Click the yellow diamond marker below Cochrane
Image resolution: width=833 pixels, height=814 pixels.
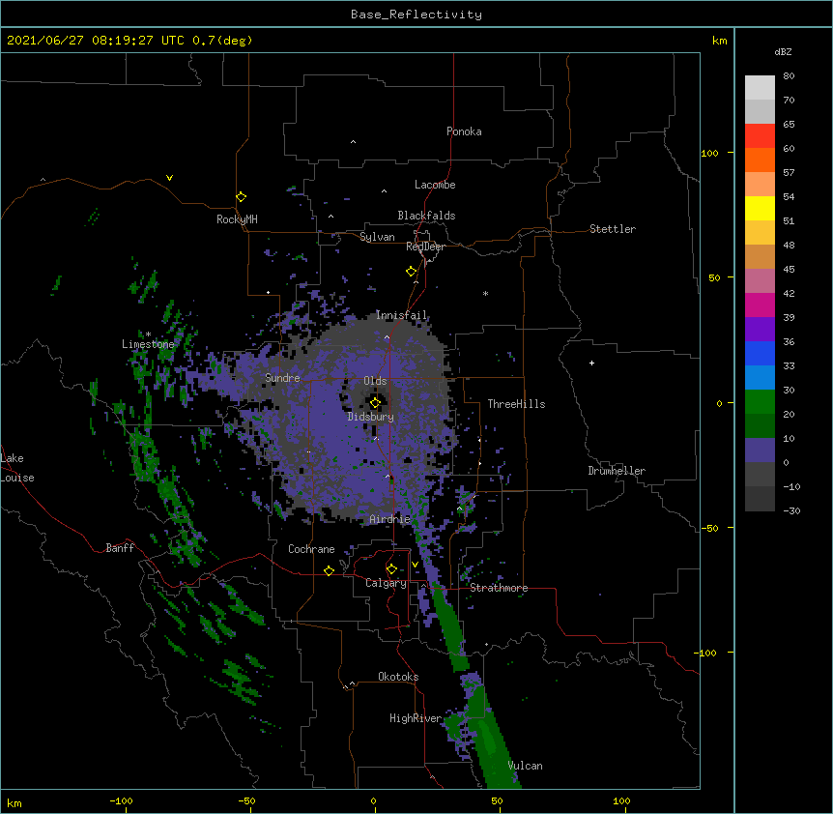329,570
